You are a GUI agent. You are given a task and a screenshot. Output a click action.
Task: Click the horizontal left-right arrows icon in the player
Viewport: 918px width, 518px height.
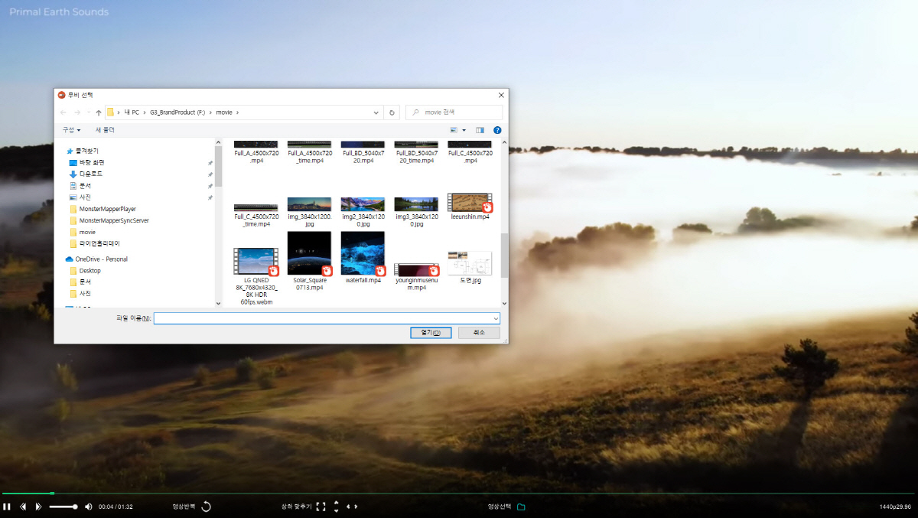pos(352,507)
